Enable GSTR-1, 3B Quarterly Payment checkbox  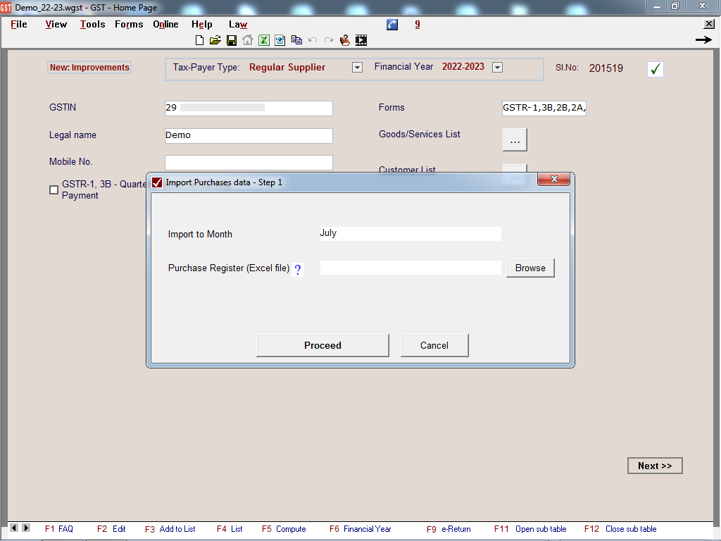54,189
